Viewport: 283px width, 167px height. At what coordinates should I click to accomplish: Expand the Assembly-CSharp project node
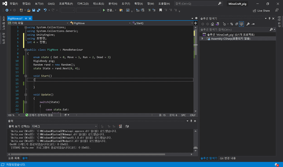202,38
